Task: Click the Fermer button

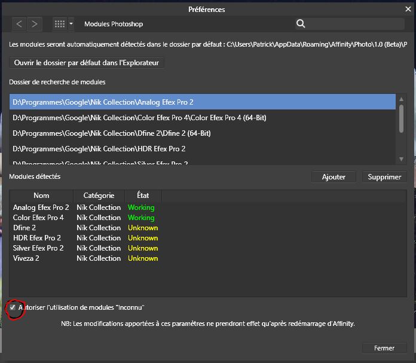Action: pos(384,348)
